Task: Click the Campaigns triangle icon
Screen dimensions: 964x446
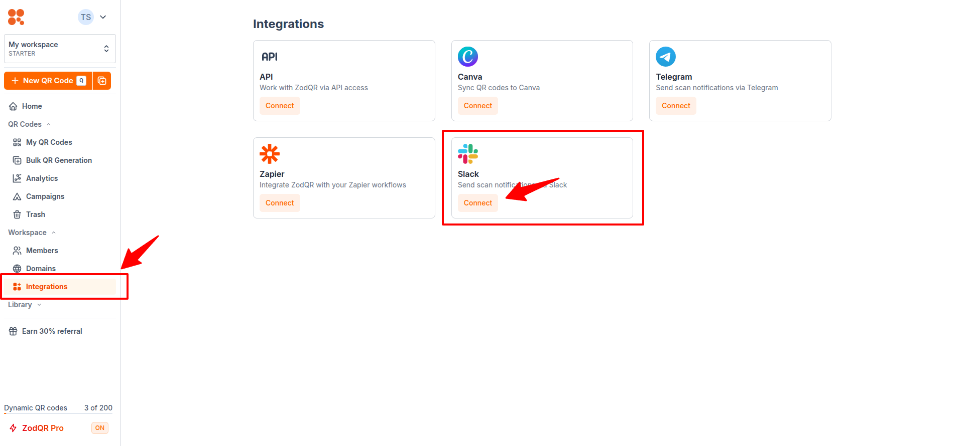Action: click(17, 196)
